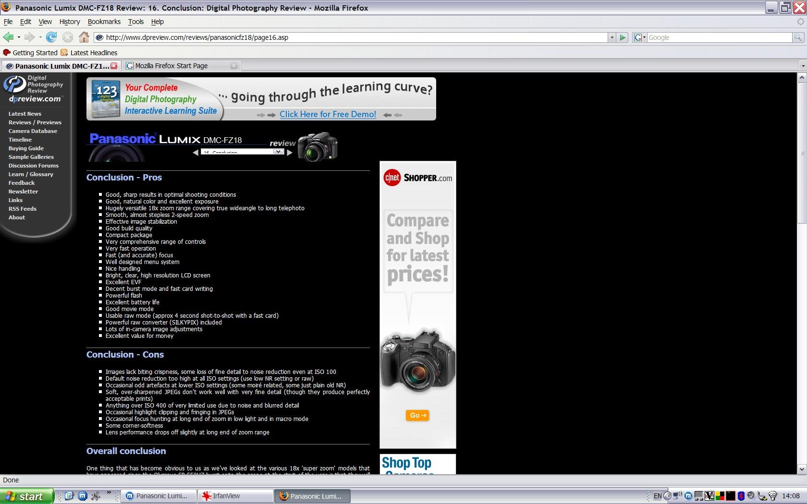This screenshot has width=807, height=504.
Task: Click the Forward navigation arrow
Action: pos(29,37)
